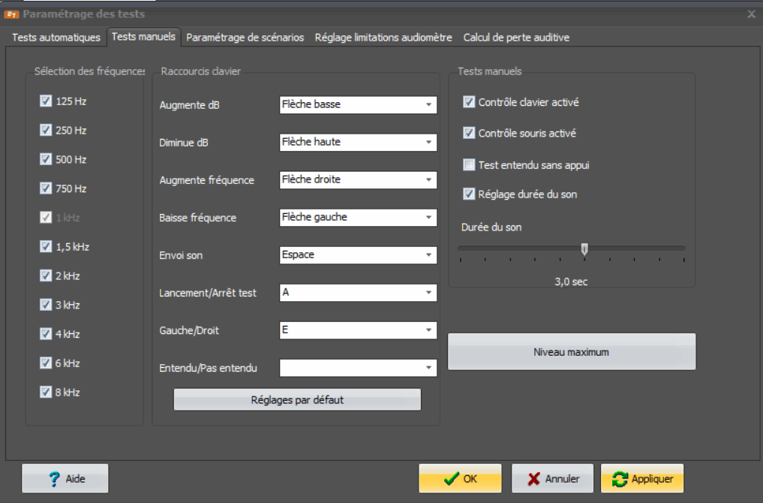Click the Durée du son slider handle

coord(584,249)
